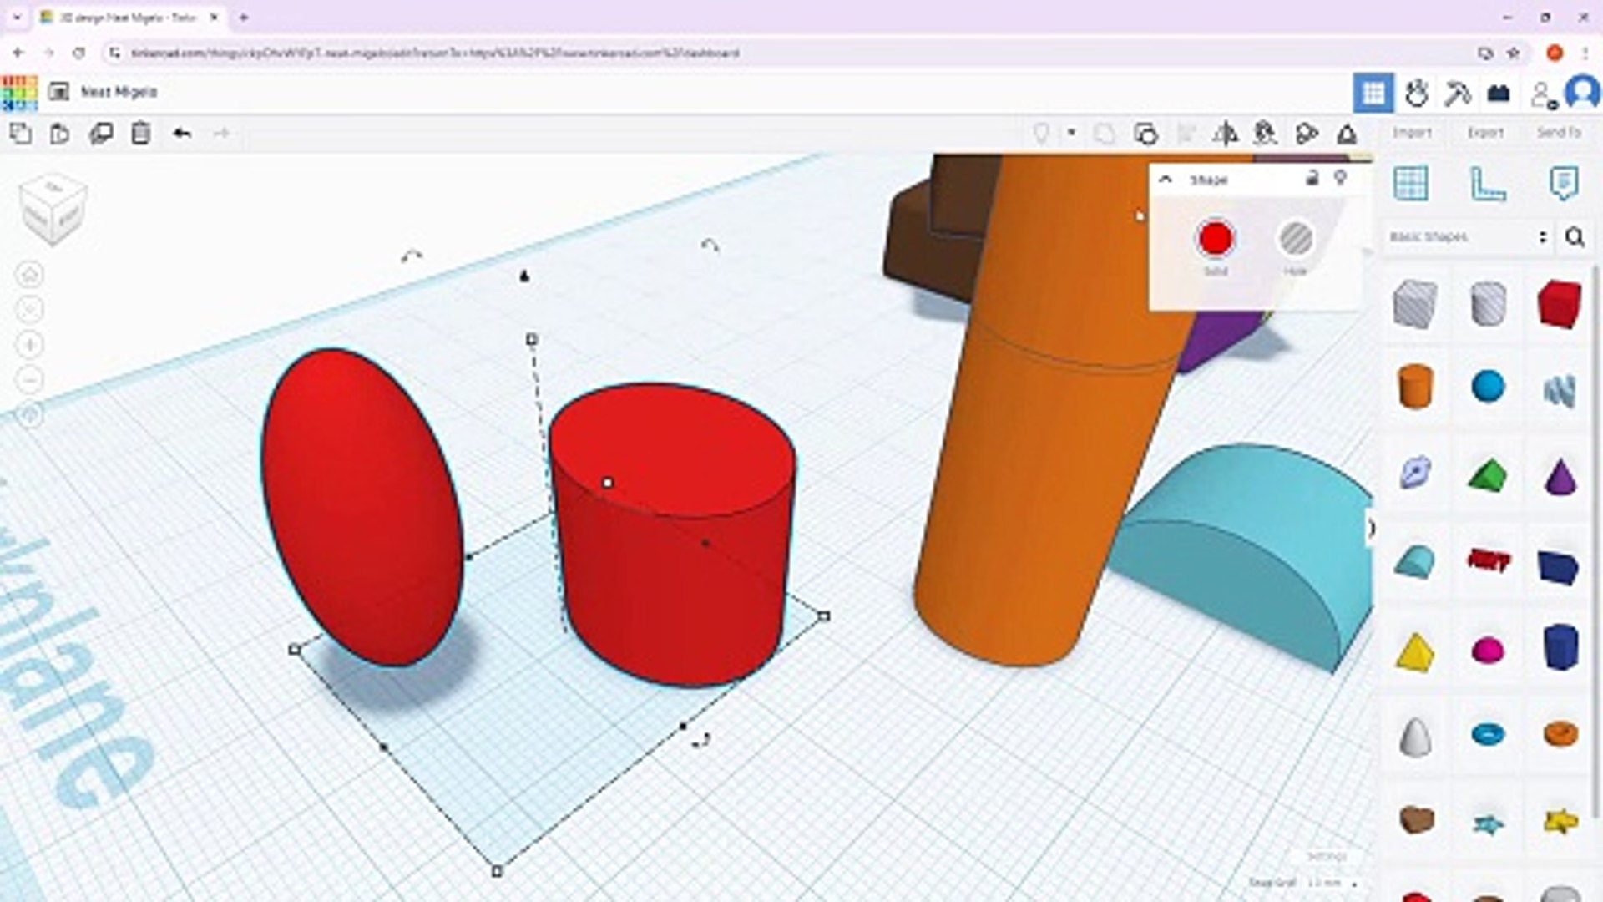Reset to Home view
Screen dimensions: 1603x902
30,275
